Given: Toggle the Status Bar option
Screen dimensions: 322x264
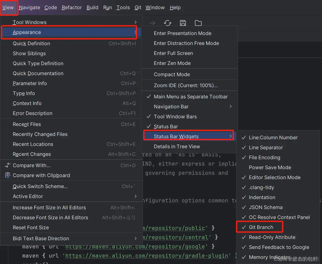Looking at the screenshot, I should click(x=189, y=127).
